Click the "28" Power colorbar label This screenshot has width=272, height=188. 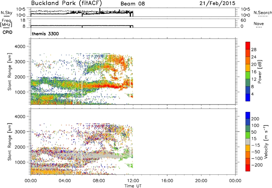click(x=254, y=50)
